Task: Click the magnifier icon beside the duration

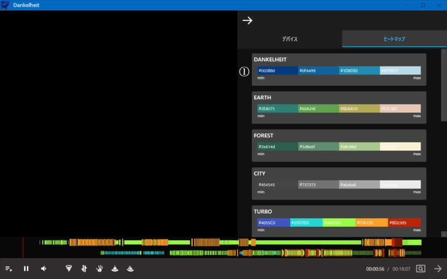Action: click(421, 269)
